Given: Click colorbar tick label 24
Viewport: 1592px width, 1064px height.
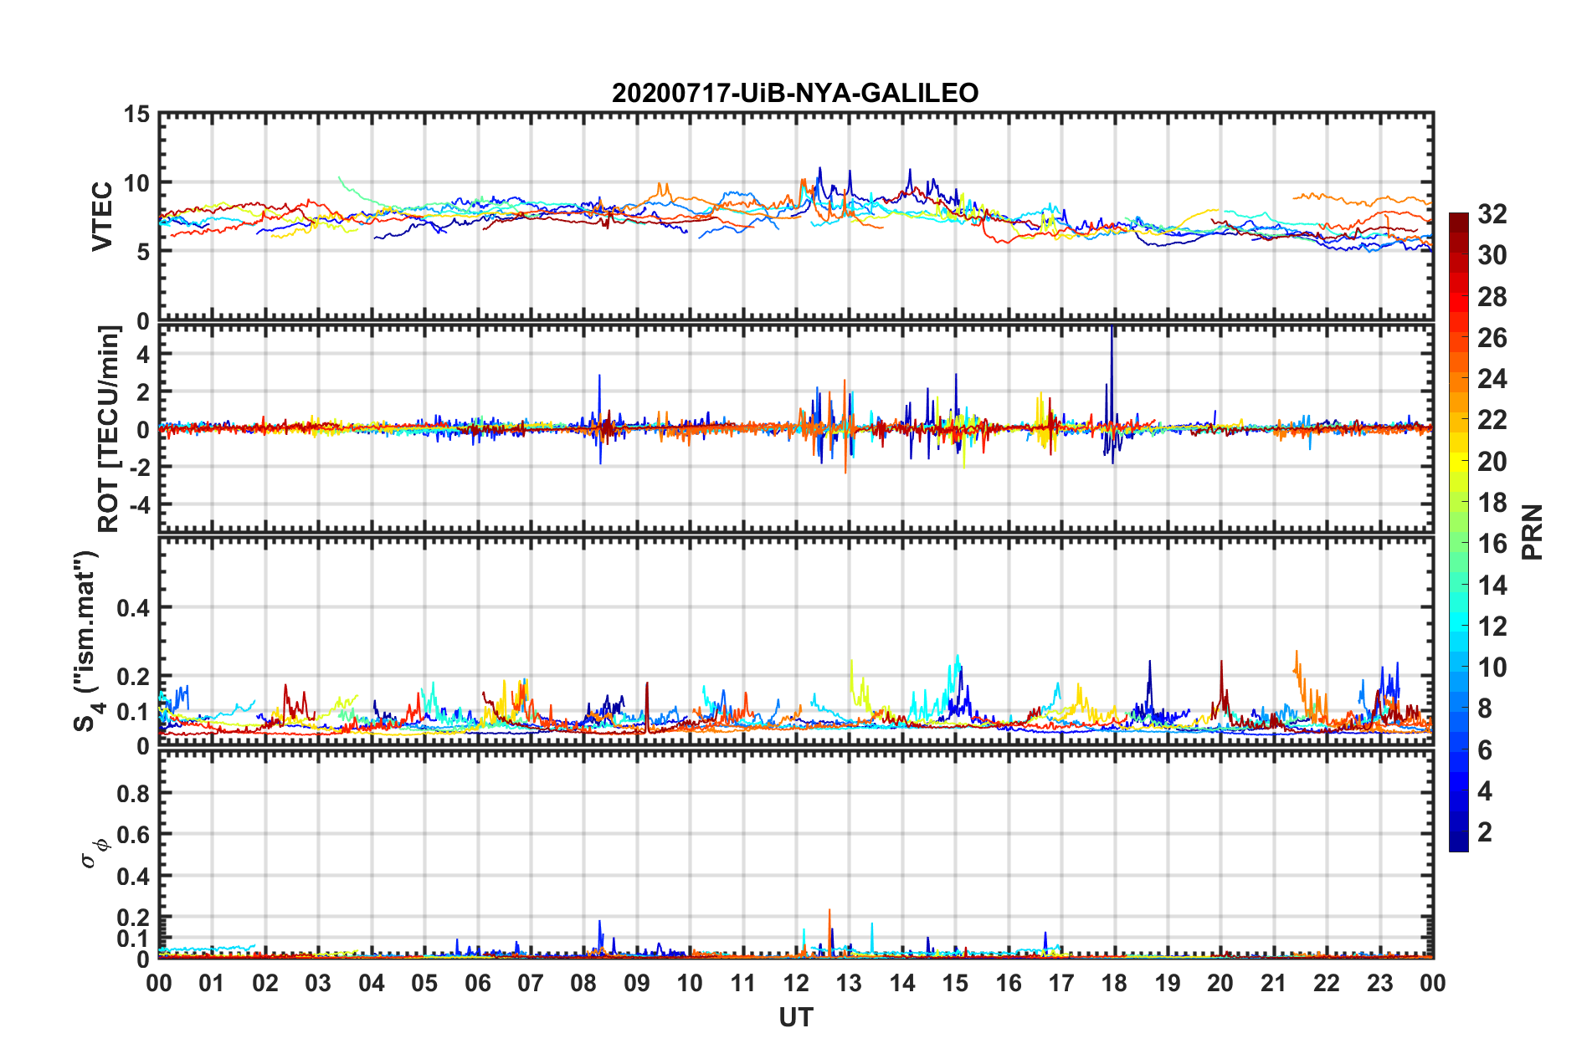Looking at the screenshot, I should 1492,379.
